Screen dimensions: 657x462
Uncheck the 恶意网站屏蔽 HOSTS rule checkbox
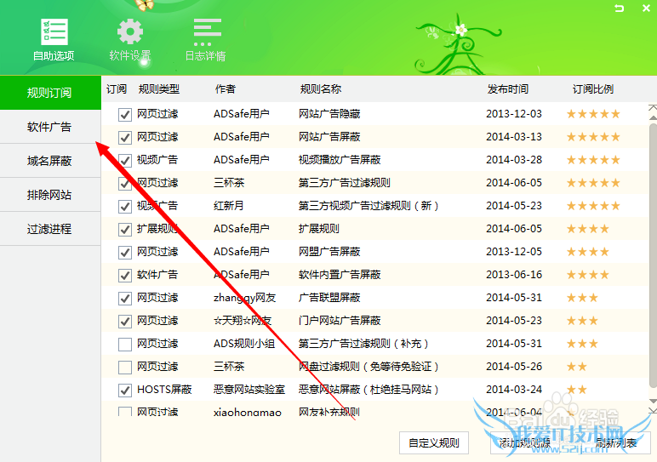pyautogui.click(x=125, y=391)
